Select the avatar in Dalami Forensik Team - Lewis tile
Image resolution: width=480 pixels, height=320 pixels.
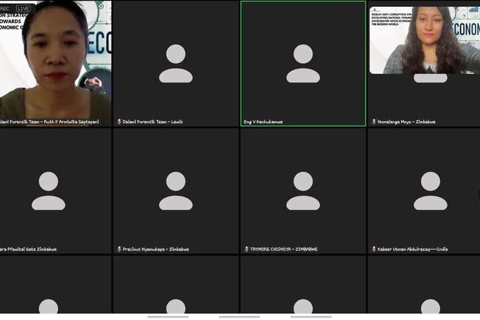[176, 63]
